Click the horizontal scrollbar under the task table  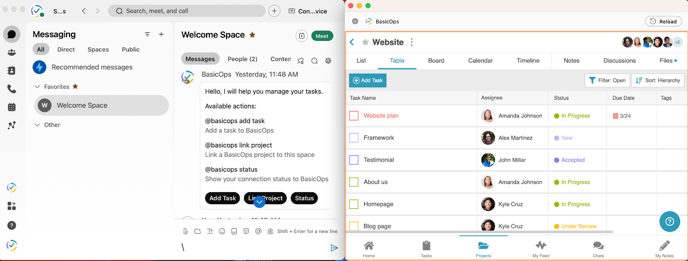pos(479,232)
